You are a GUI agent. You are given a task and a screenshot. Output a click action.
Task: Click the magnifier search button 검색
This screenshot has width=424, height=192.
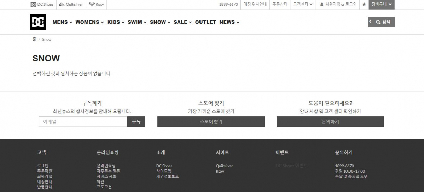[383, 22]
